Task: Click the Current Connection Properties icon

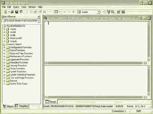Action: tap(118, 12)
